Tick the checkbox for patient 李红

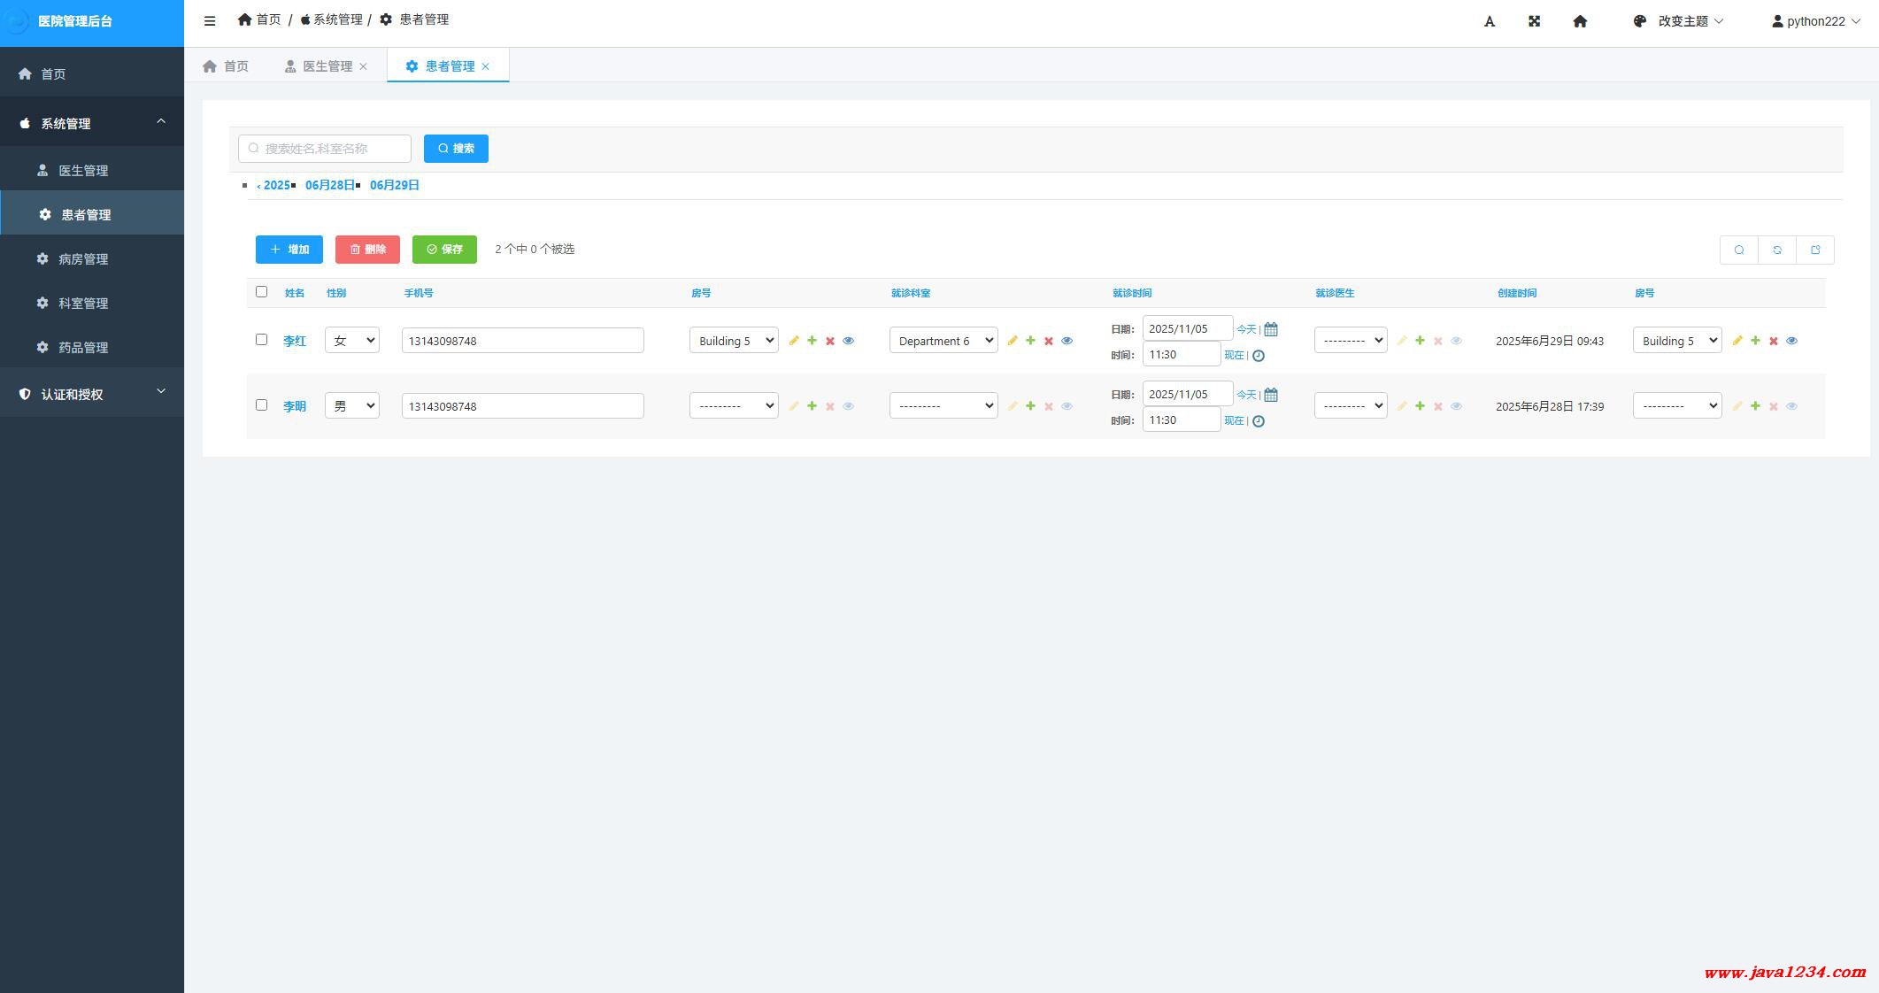(x=261, y=340)
